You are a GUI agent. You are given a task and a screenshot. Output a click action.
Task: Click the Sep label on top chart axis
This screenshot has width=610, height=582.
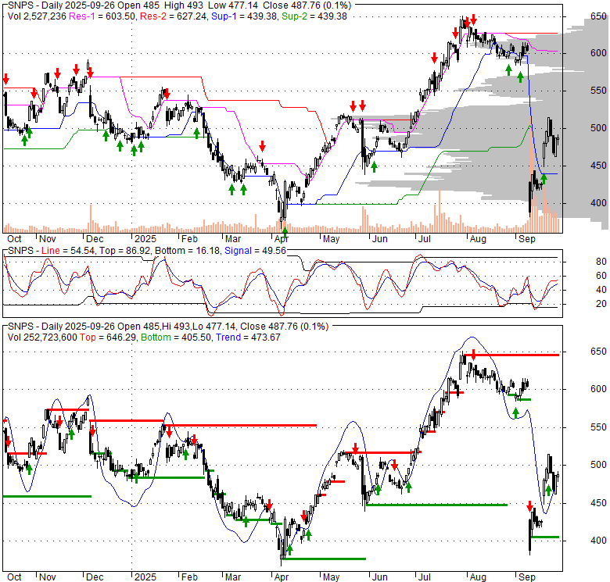pos(527,239)
